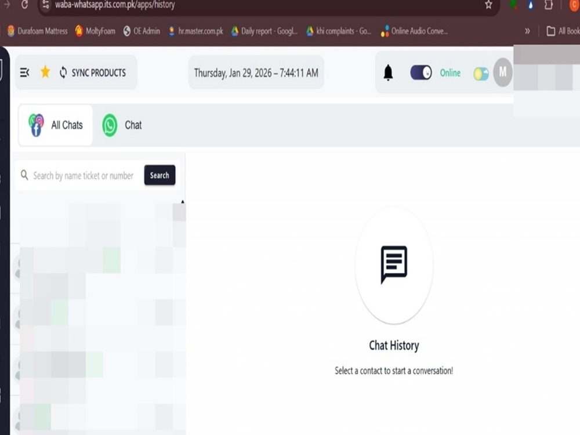
Task: Switch to the All Chats tab
Action: click(56, 125)
